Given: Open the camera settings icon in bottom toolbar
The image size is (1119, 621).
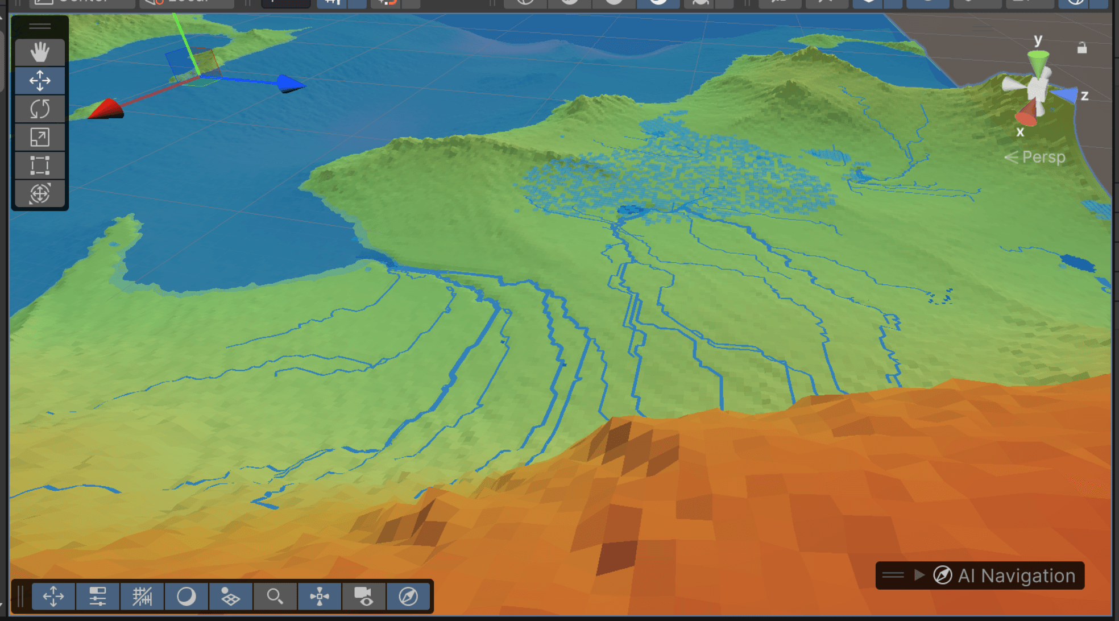Looking at the screenshot, I should pyautogui.click(x=364, y=597).
